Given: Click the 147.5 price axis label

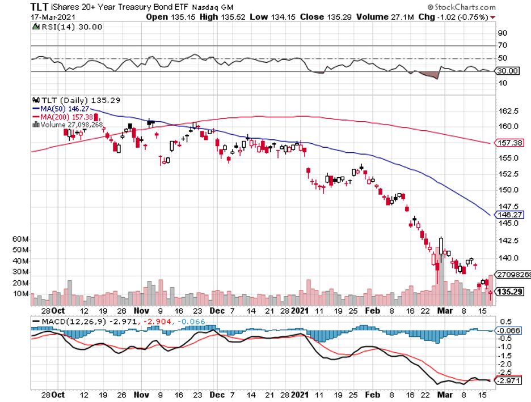Looking at the screenshot, I should click(508, 206).
